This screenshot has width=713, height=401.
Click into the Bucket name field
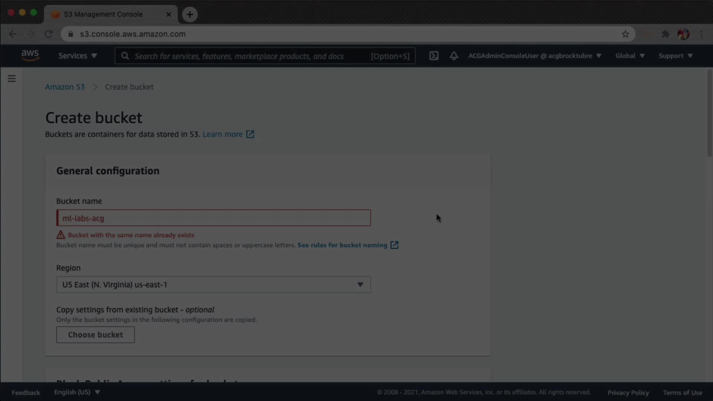213,218
